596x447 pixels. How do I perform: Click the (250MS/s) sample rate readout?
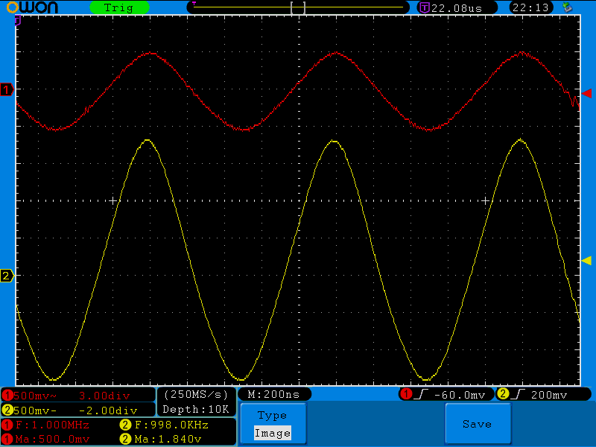tap(196, 395)
